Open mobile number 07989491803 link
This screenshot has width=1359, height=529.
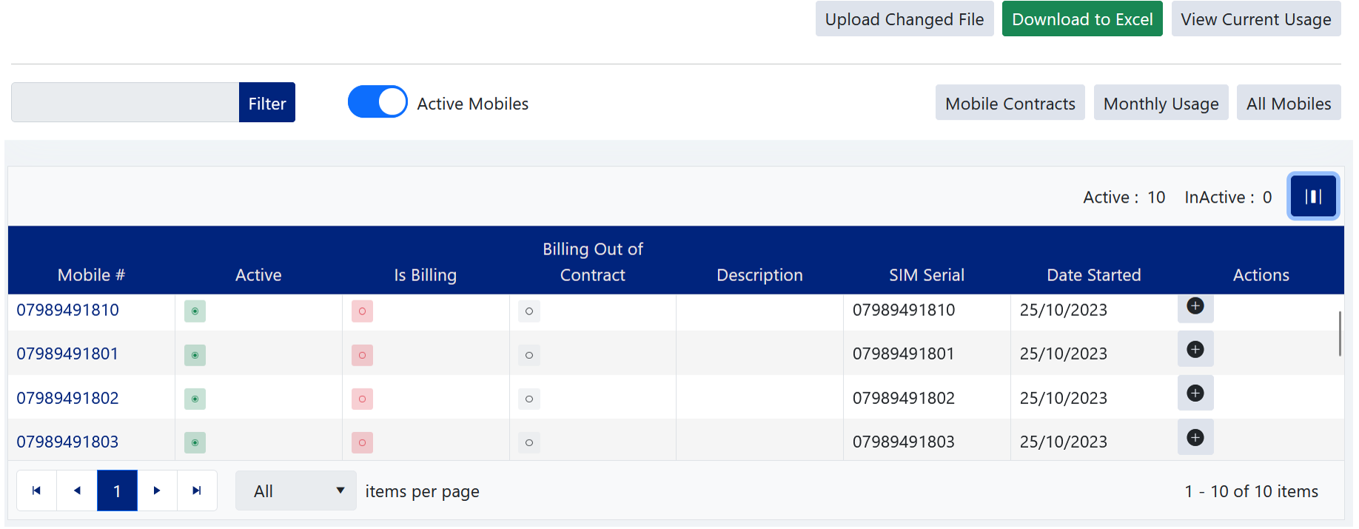[67, 442]
